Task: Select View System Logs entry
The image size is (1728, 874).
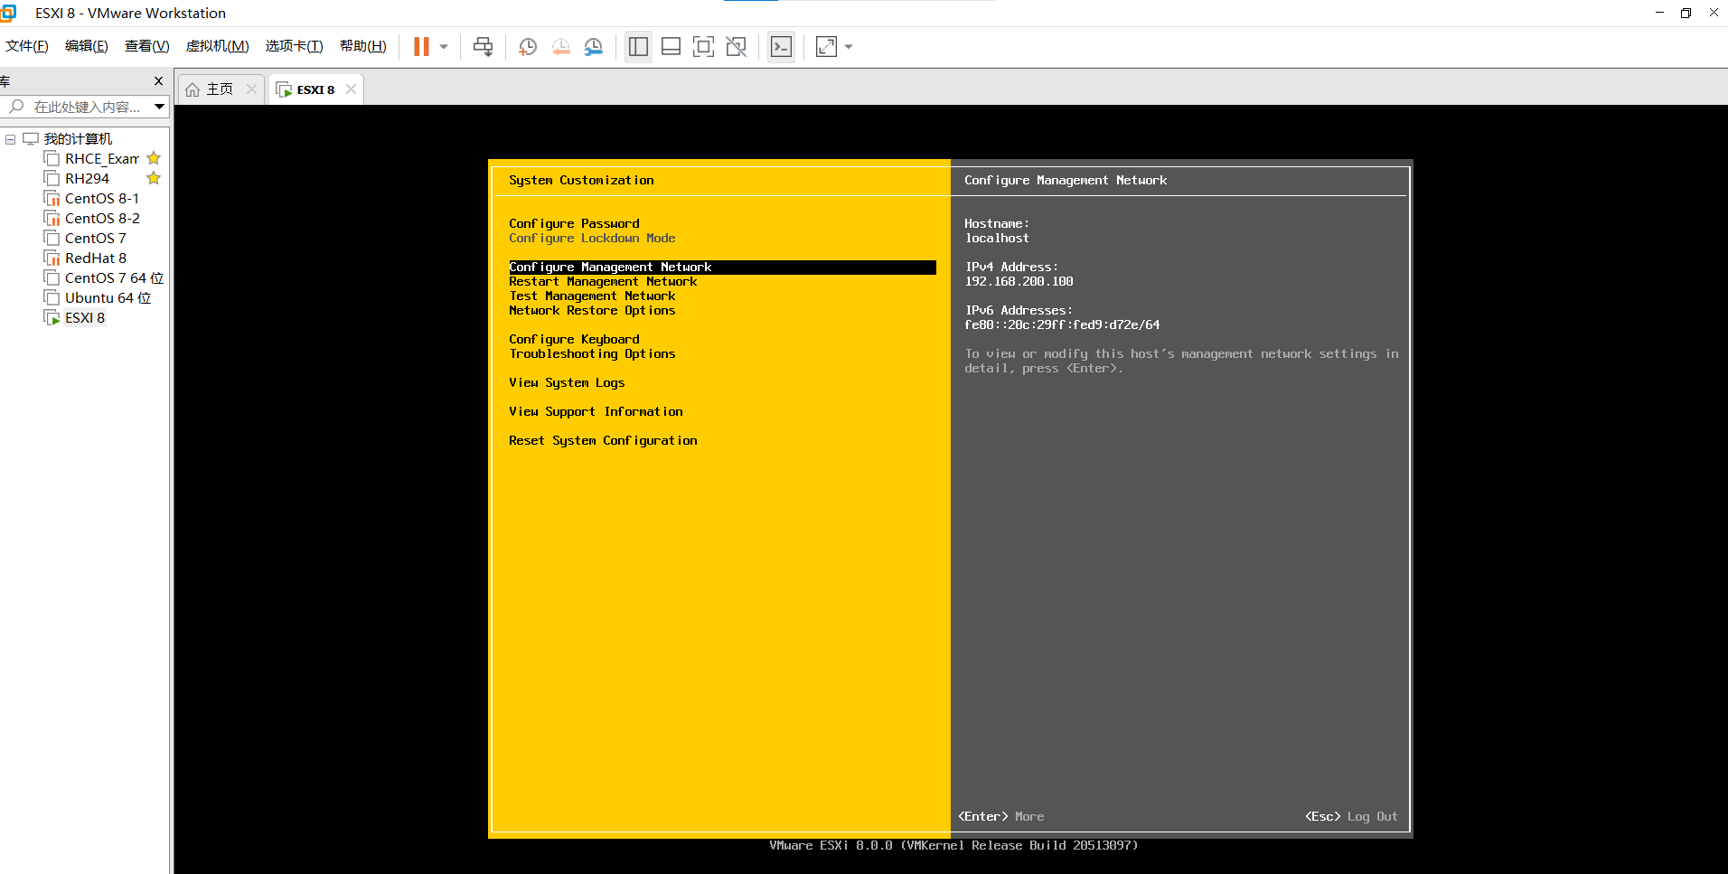Action: [567, 382]
